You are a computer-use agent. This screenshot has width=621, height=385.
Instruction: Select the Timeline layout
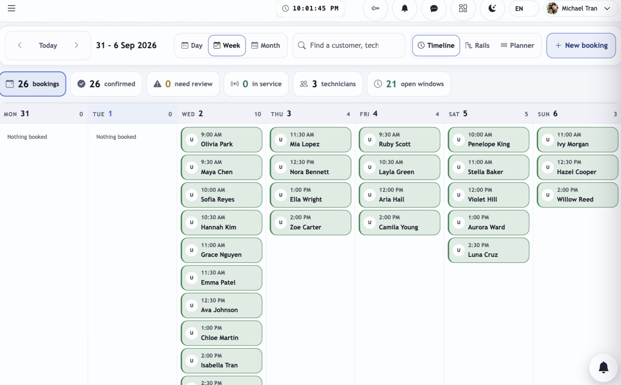(436, 45)
